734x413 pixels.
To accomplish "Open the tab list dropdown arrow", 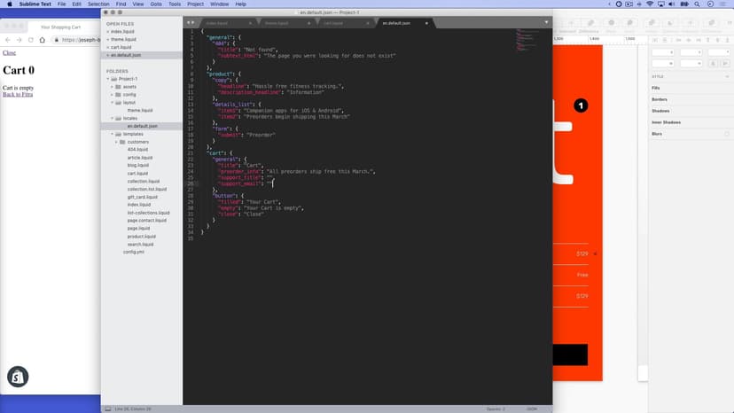I will pos(546,22).
